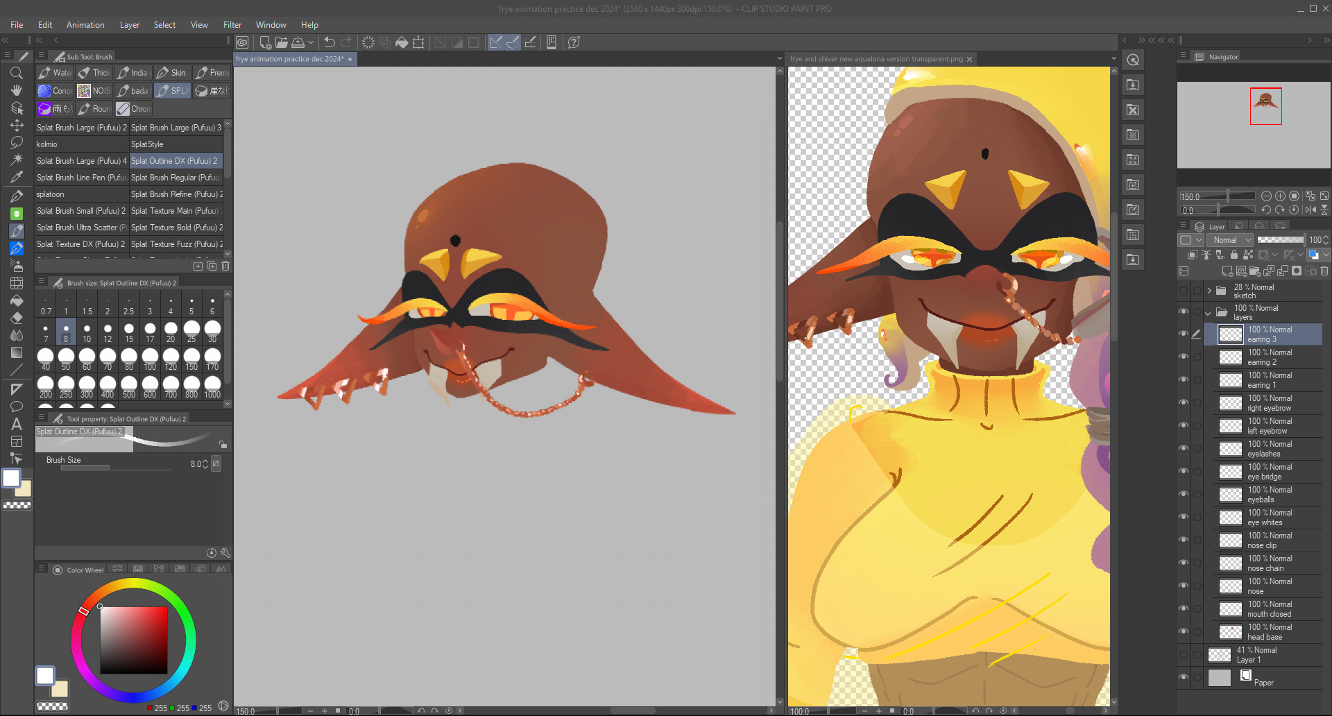Delete sub tool trash icon

pos(225,266)
